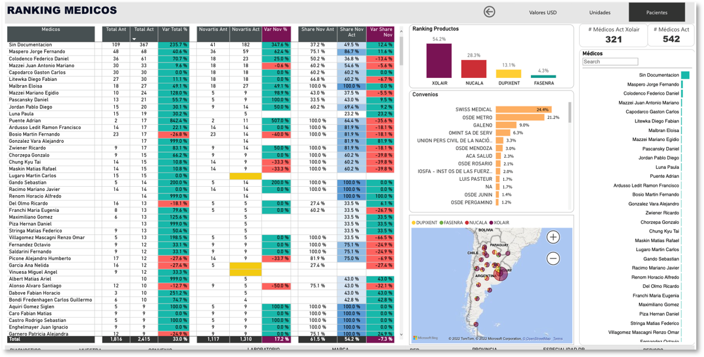Image resolution: width=704 pixels, height=357 pixels.
Task: Open the map Terms link
Action: coord(558,339)
